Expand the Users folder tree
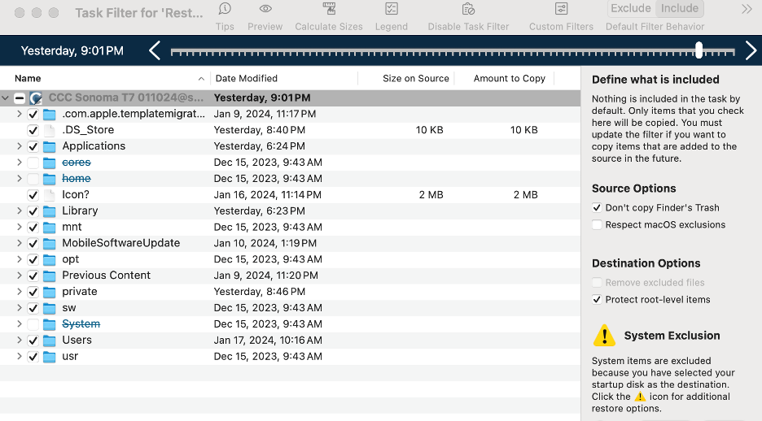762x421 pixels. click(x=19, y=341)
